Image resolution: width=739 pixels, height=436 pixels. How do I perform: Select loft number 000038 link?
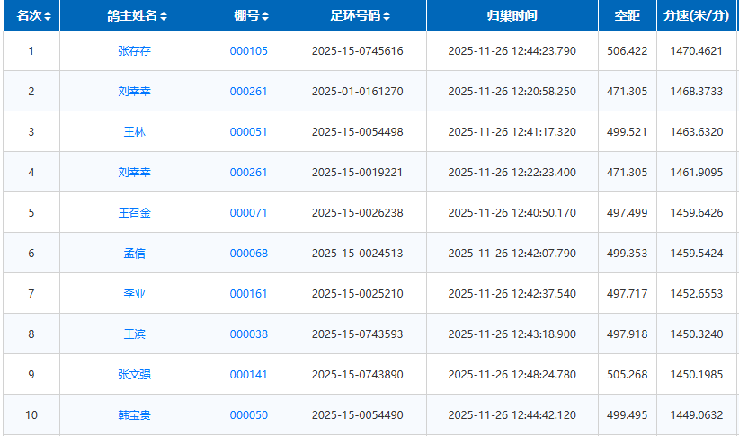[248, 334]
